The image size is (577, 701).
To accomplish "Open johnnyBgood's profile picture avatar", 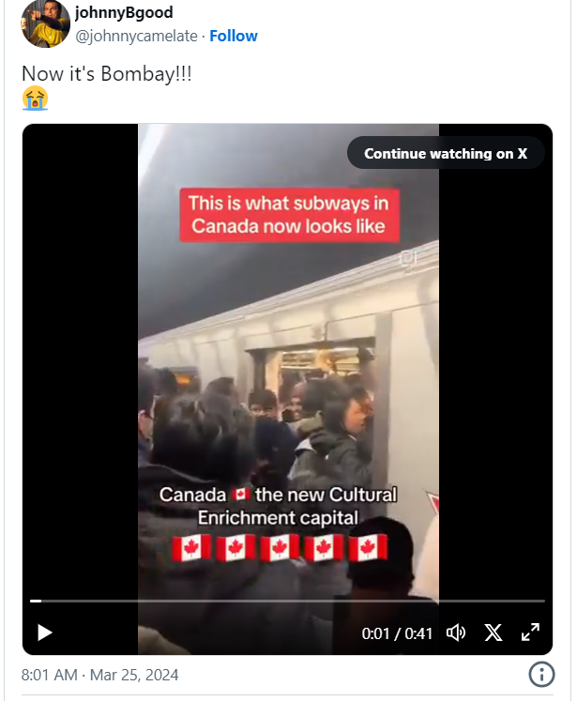I will (45, 23).
